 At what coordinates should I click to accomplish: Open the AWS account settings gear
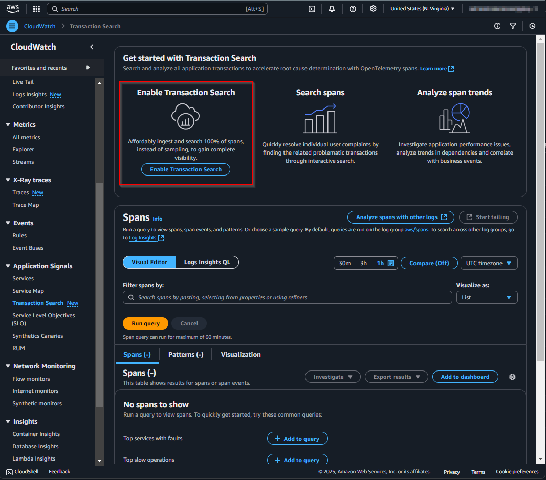coord(373,8)
